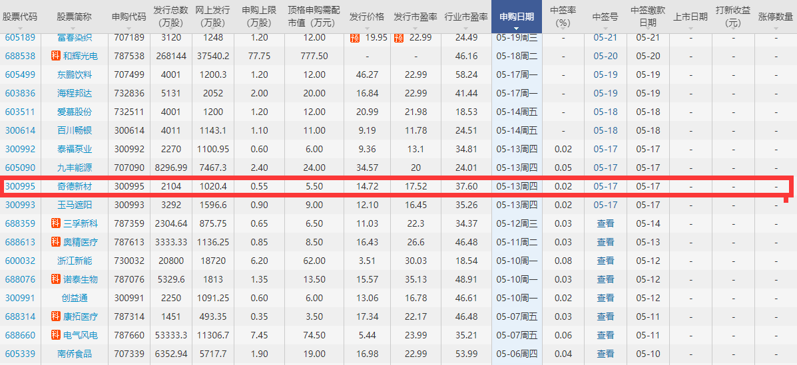Open the 玉马遮阳 stock name link
The width and height of the screenshot is (797, 365).
click(75, 205)
